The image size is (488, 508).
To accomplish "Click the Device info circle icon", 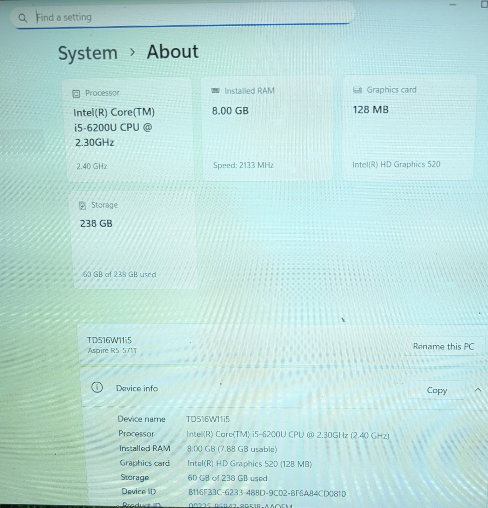I will coord(97,387).
